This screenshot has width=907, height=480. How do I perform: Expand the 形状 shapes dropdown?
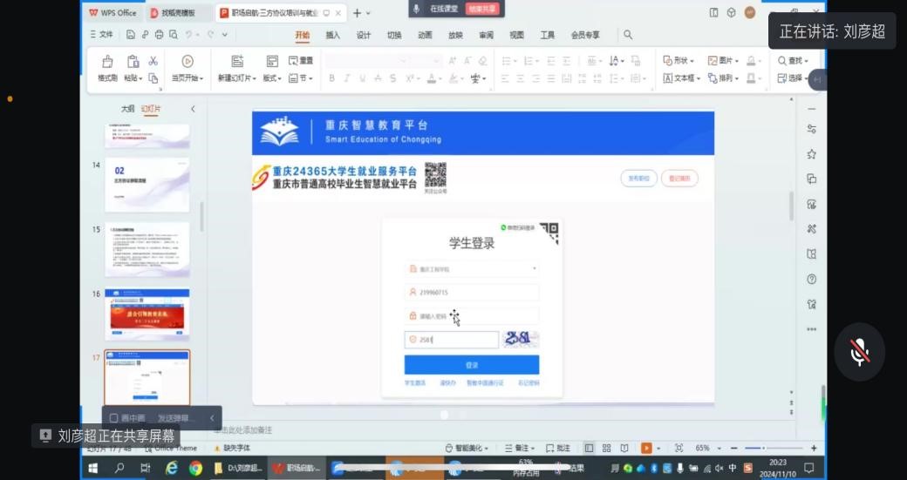679,61
